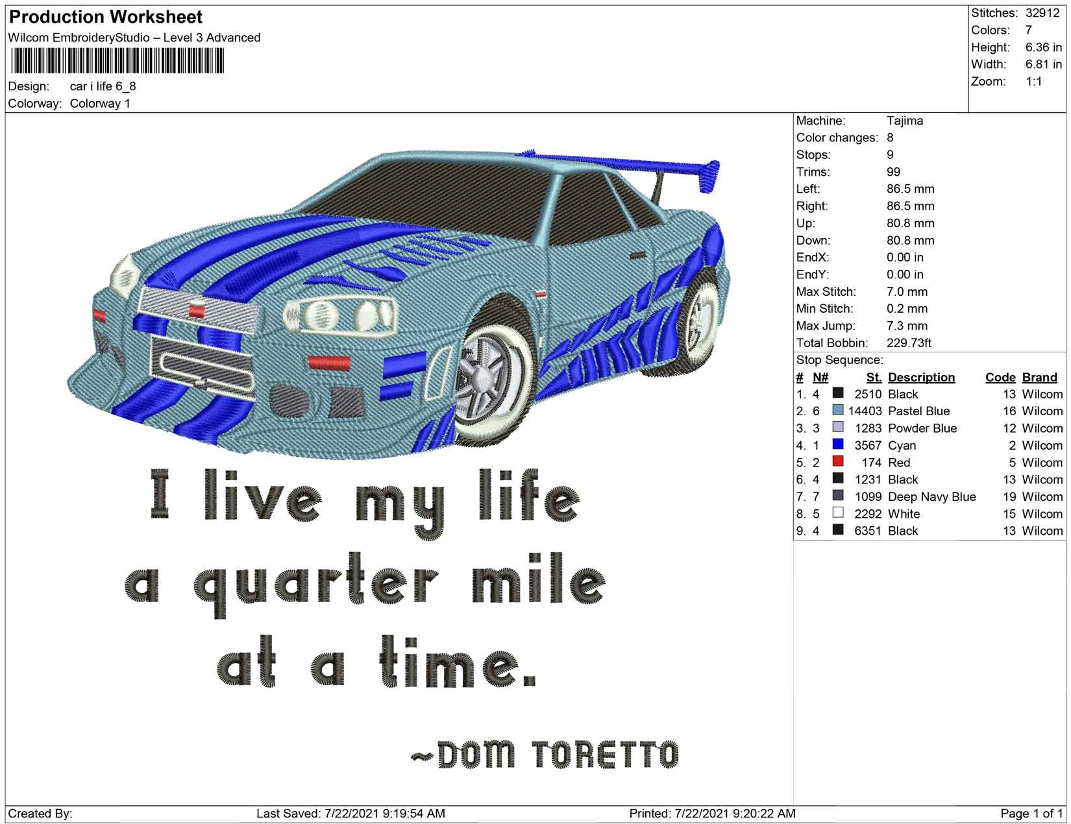Click the "EndX:" label
The height and width of the screenshot is (824, 1071).
[x=813, y=258]
